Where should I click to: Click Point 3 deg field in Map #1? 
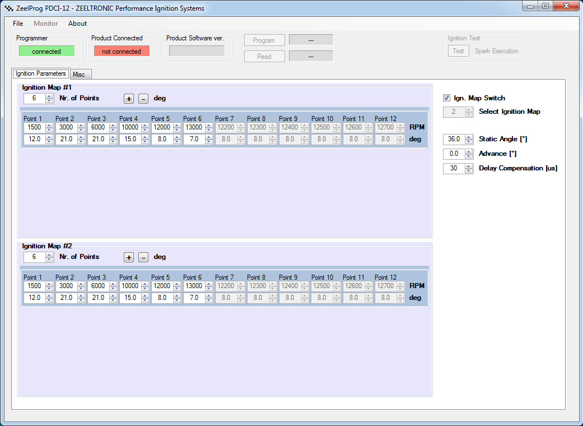(x=97, y=140)
